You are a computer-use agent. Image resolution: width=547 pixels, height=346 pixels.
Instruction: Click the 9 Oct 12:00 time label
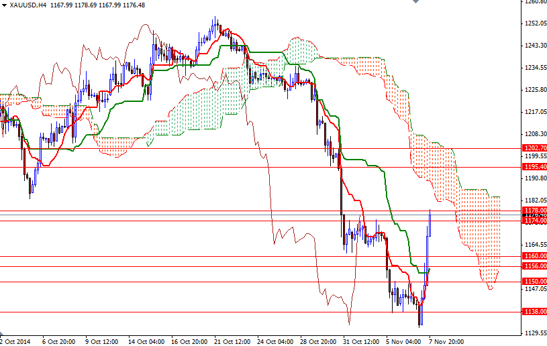(101, 341)
